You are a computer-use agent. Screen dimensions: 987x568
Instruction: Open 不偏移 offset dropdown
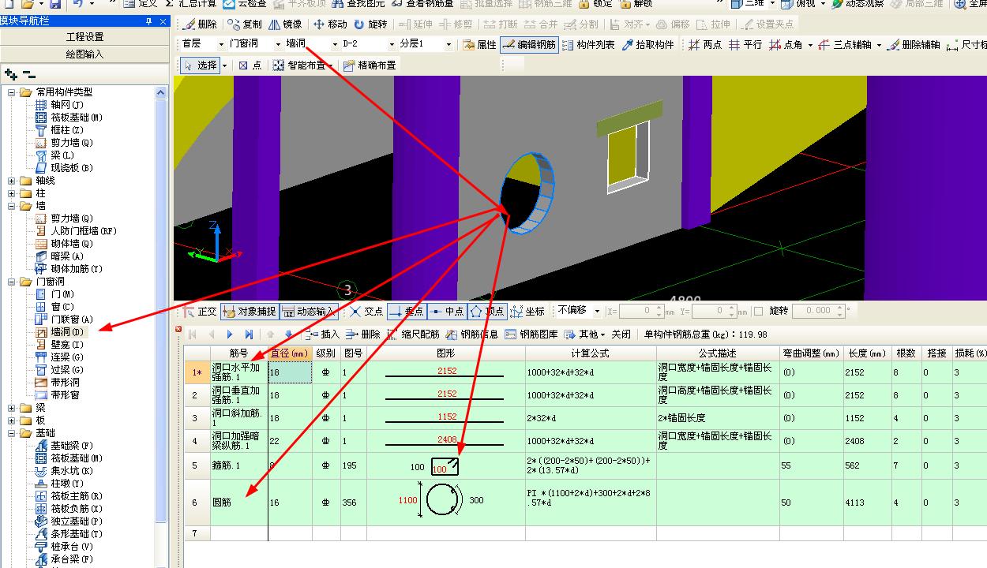[597, 312]
